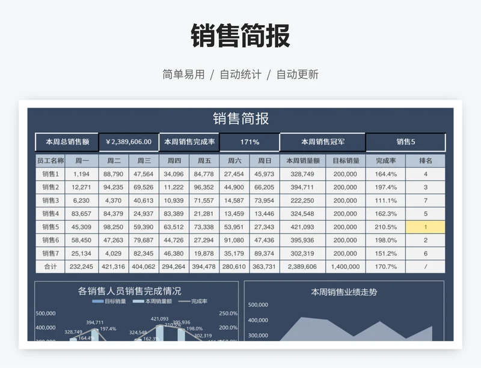
Task: Select the 销售7 row name cell
Action: tap(51, 253)
